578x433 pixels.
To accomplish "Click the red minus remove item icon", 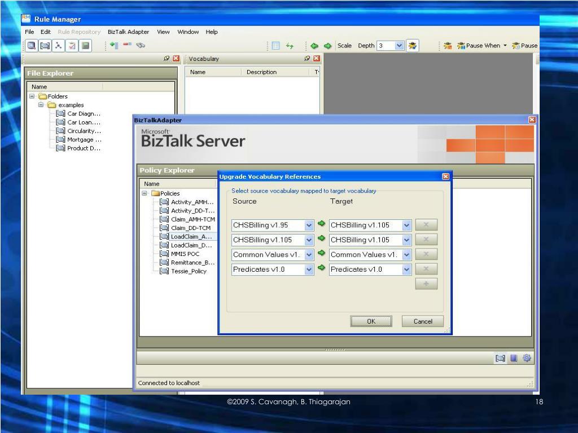I will click(128, 45).
